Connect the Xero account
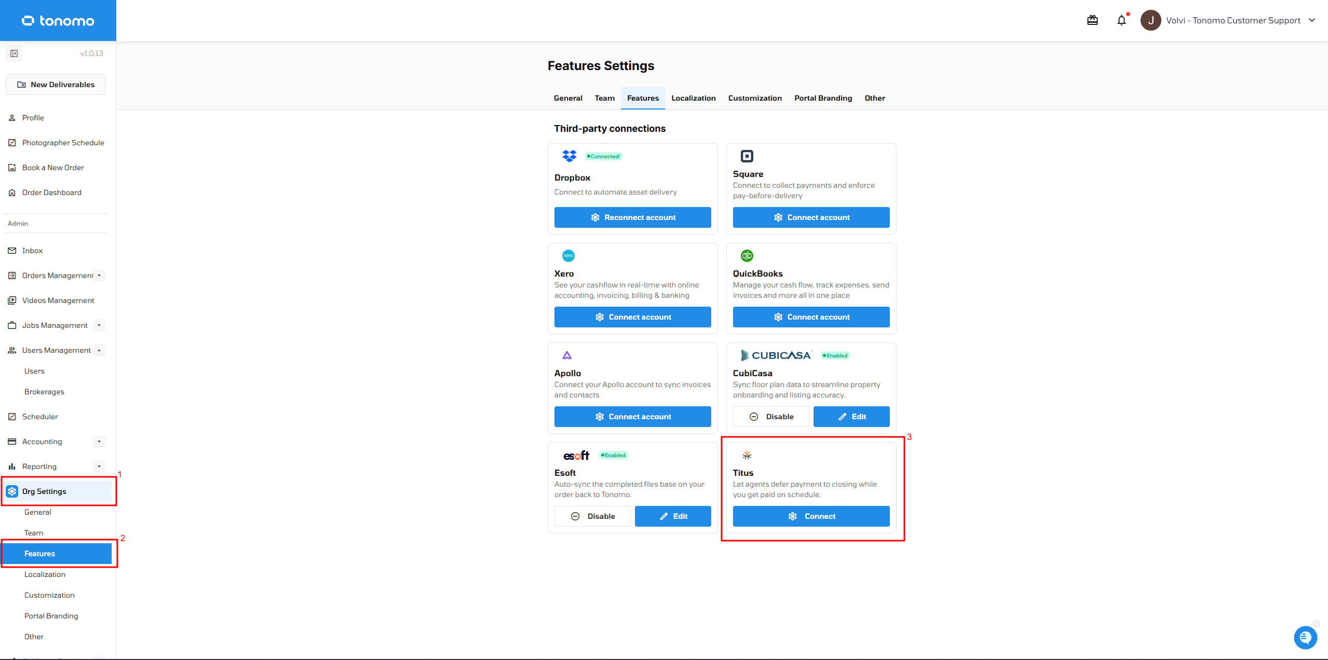1328x660 pixels. (x=632, y=317)
